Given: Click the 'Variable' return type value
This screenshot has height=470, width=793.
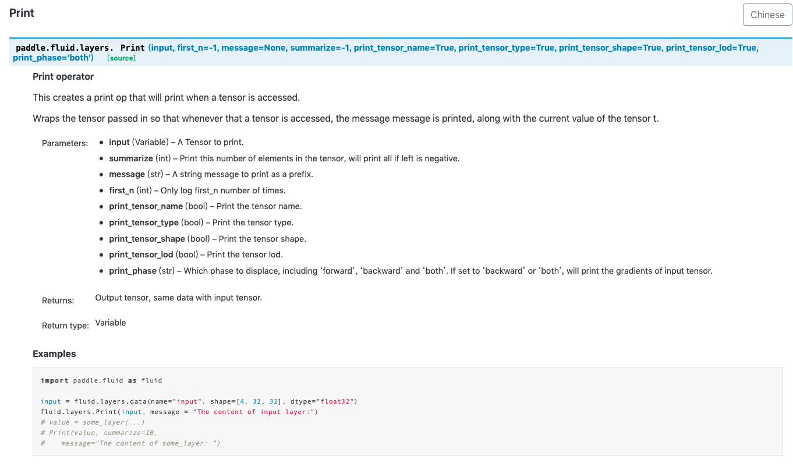Looking at the screenshot, I should pos(111,323).
